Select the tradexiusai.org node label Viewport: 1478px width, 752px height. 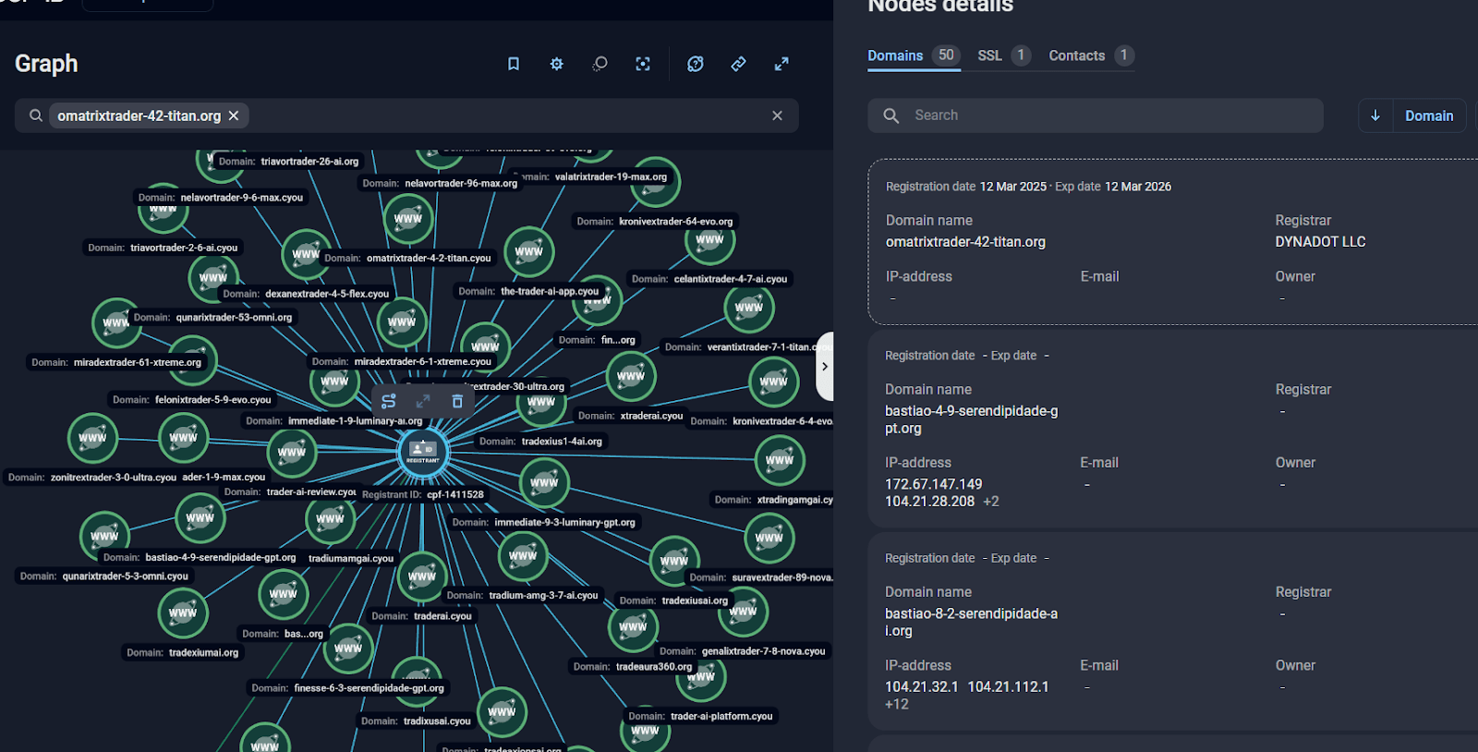click(x=674, y=600)
